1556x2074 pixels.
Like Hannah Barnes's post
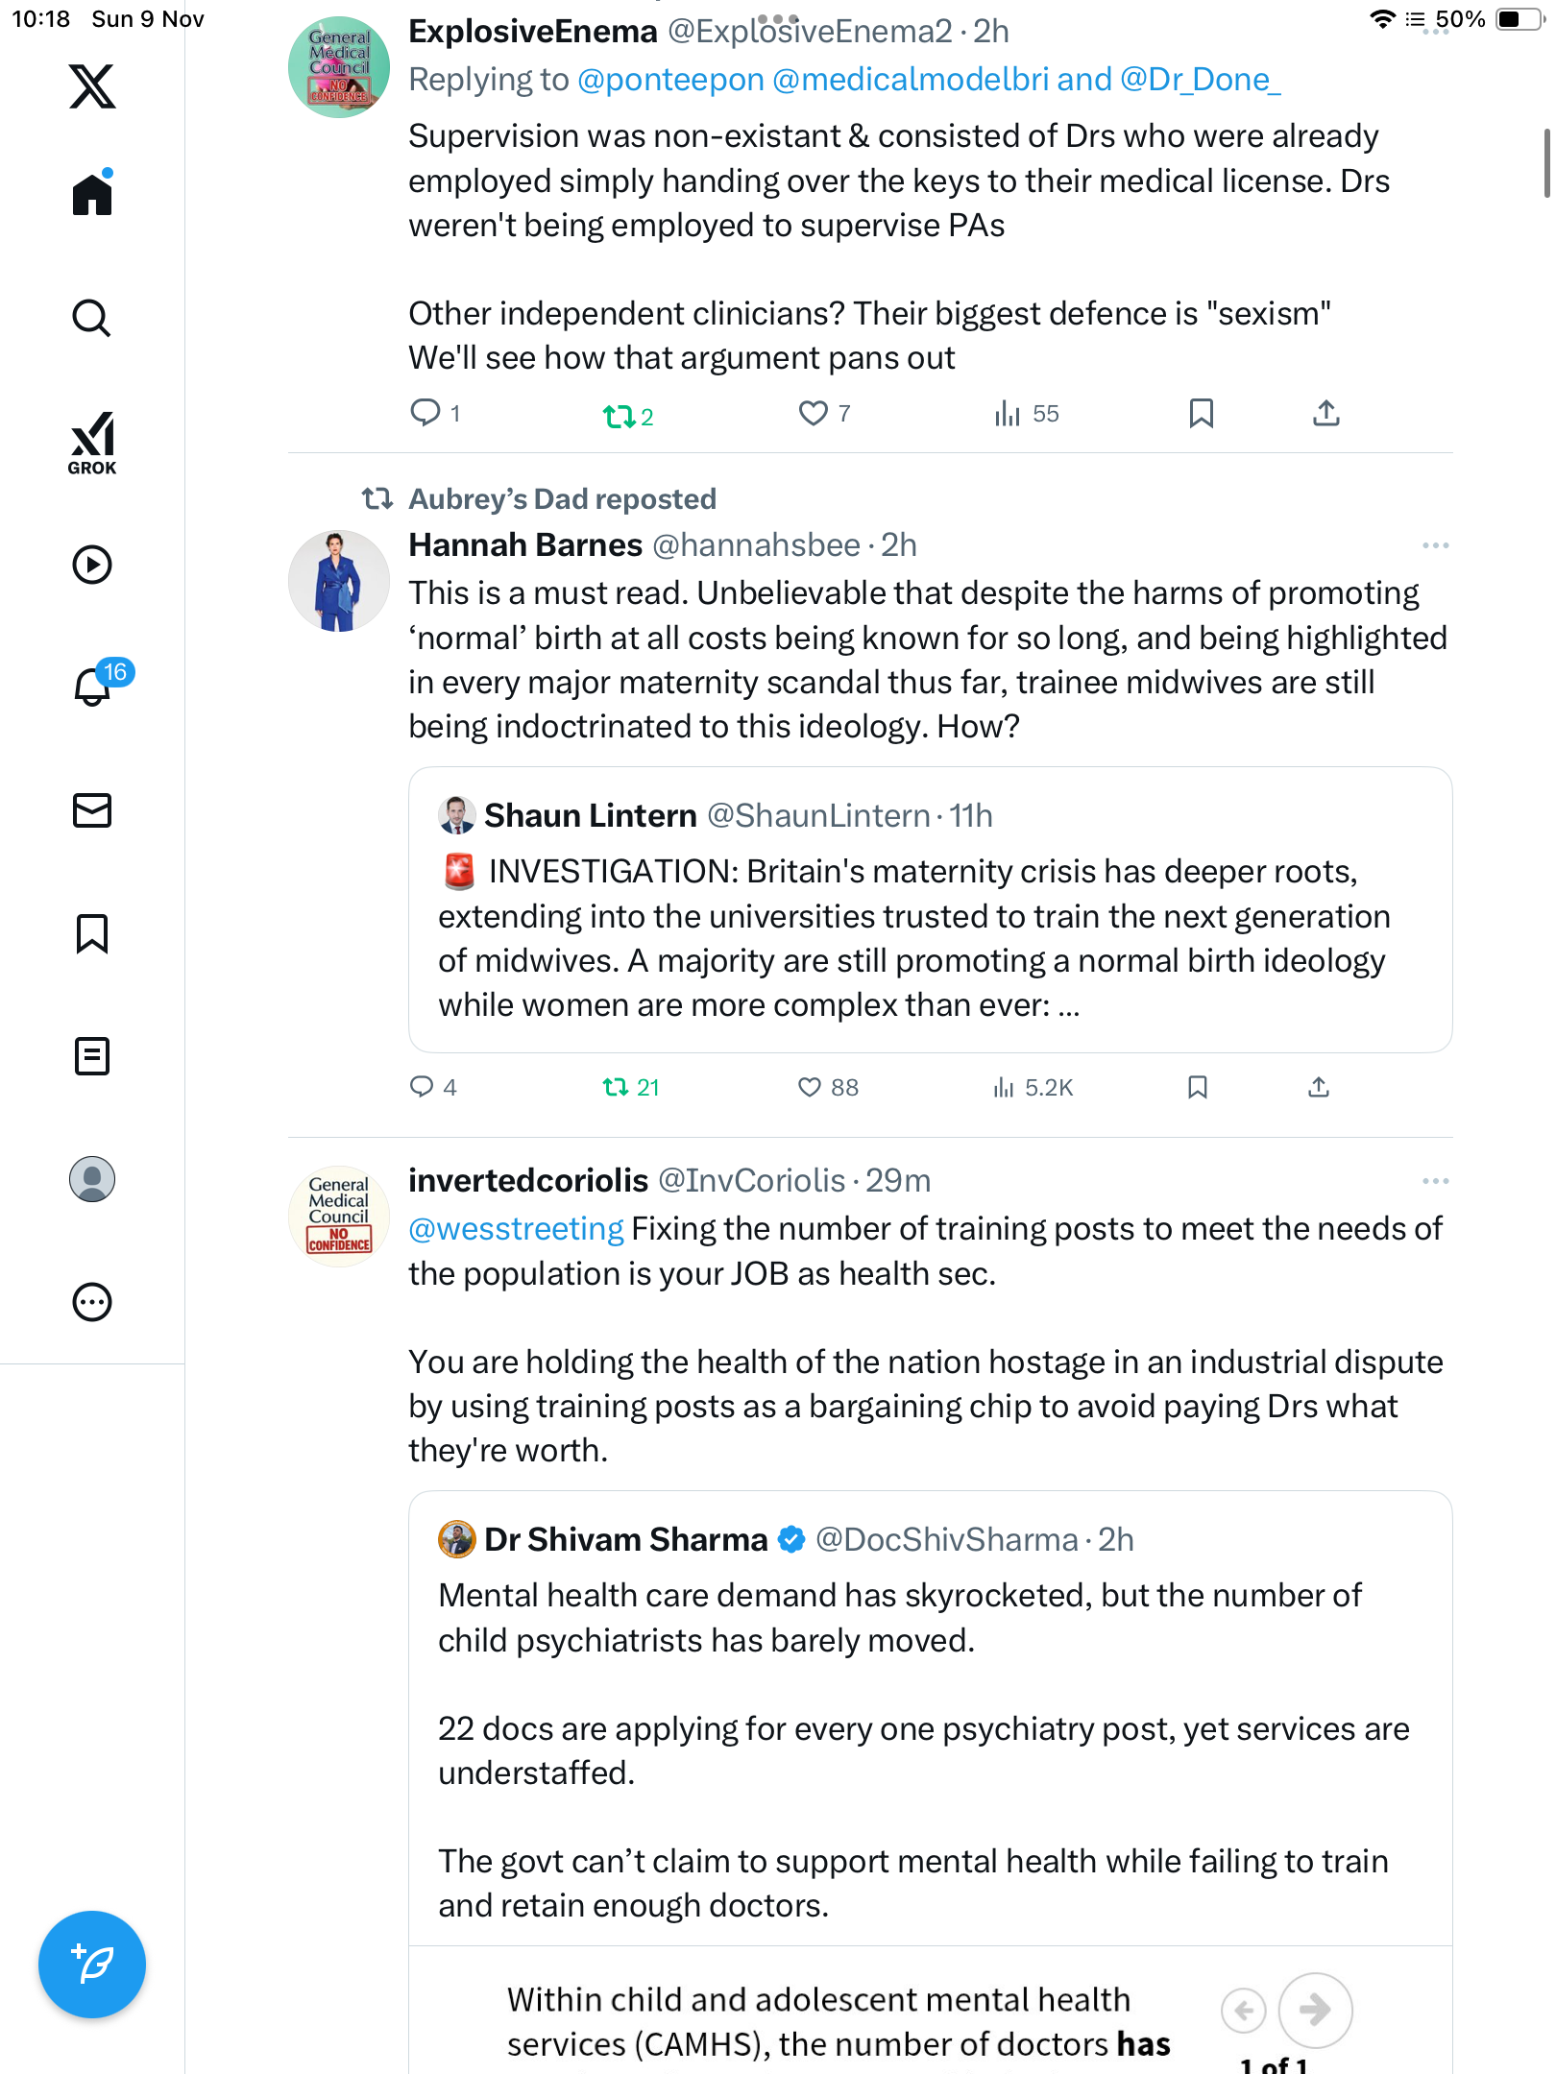811,1087
